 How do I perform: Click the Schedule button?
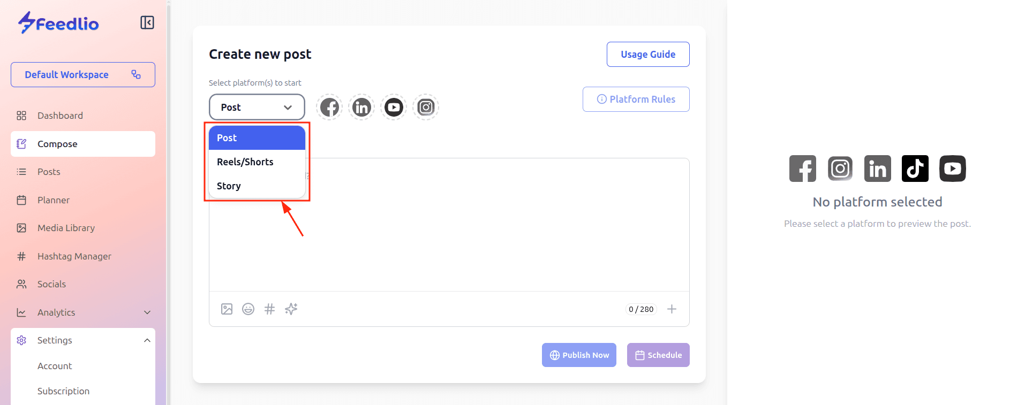pos(658,355)
